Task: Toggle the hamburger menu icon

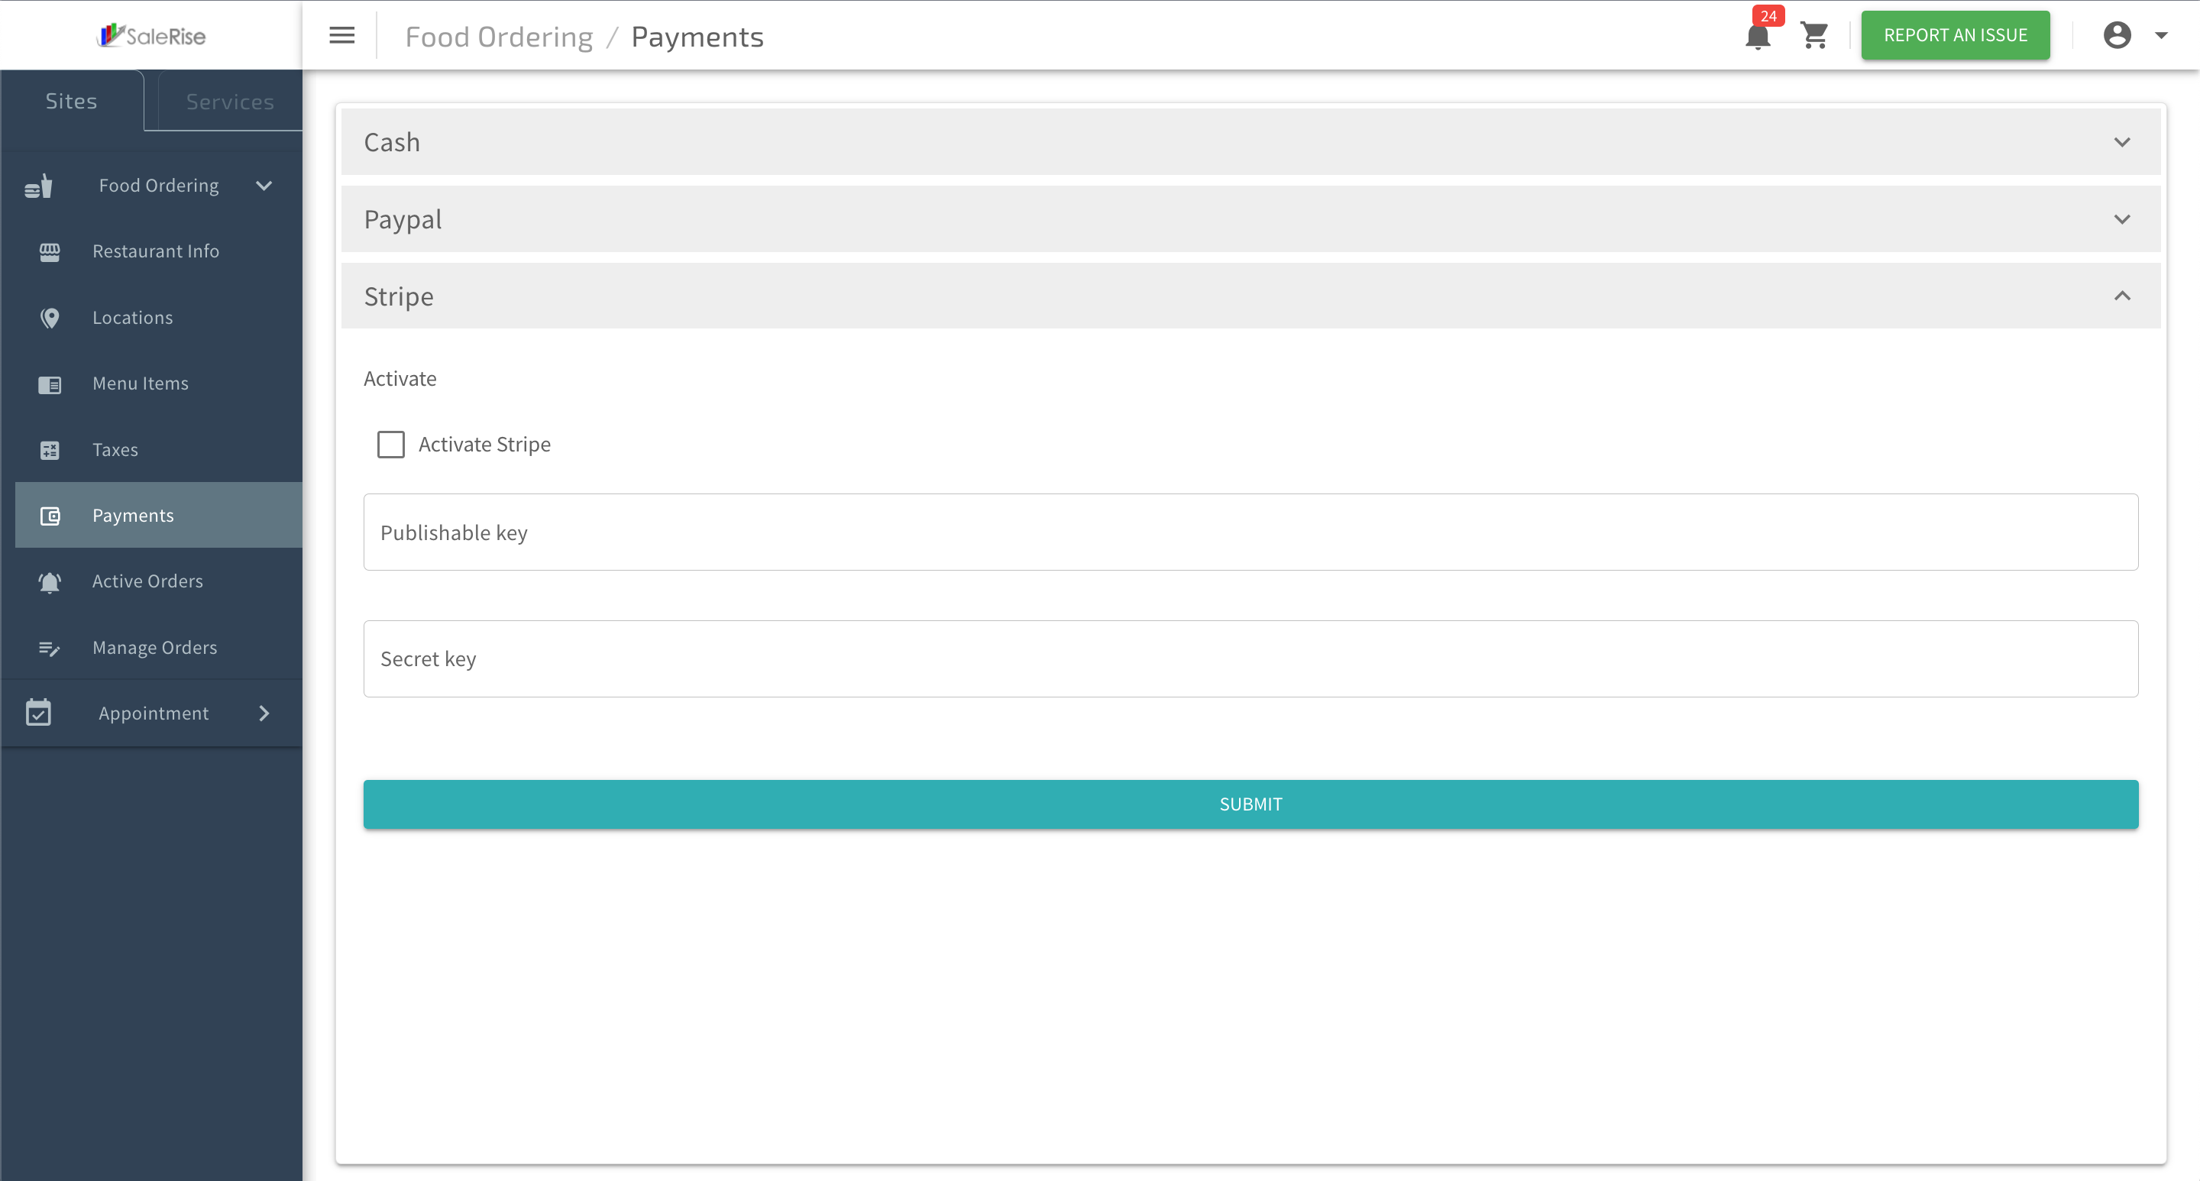Action: 341,35
